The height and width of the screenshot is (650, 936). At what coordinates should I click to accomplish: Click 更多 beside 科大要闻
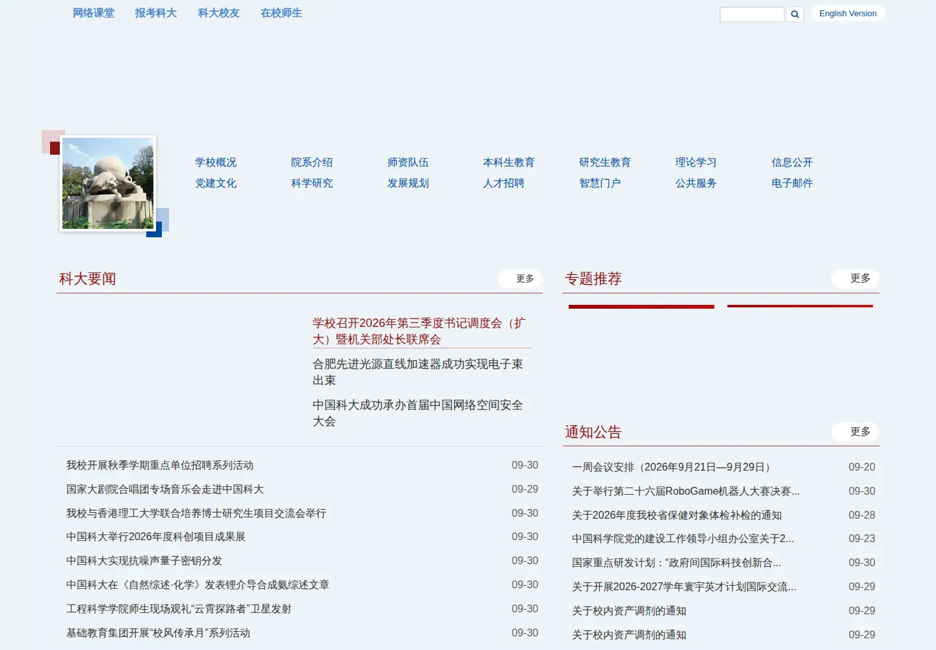pyautogui.click(x=520, y=279)
